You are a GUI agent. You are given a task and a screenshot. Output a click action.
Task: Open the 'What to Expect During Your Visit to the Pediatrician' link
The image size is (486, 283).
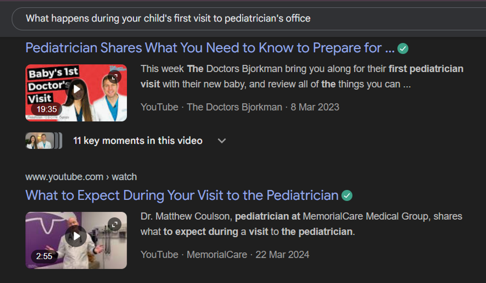(x=182, y=196)
